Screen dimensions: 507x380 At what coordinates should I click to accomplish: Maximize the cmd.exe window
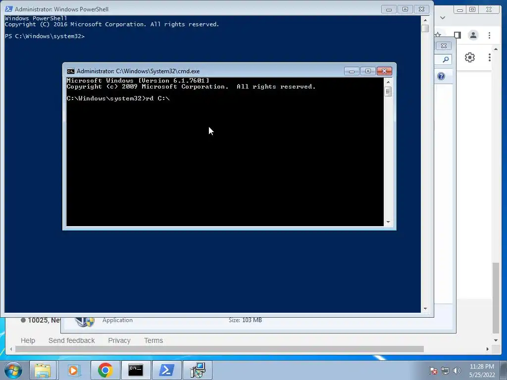[368, 71]
